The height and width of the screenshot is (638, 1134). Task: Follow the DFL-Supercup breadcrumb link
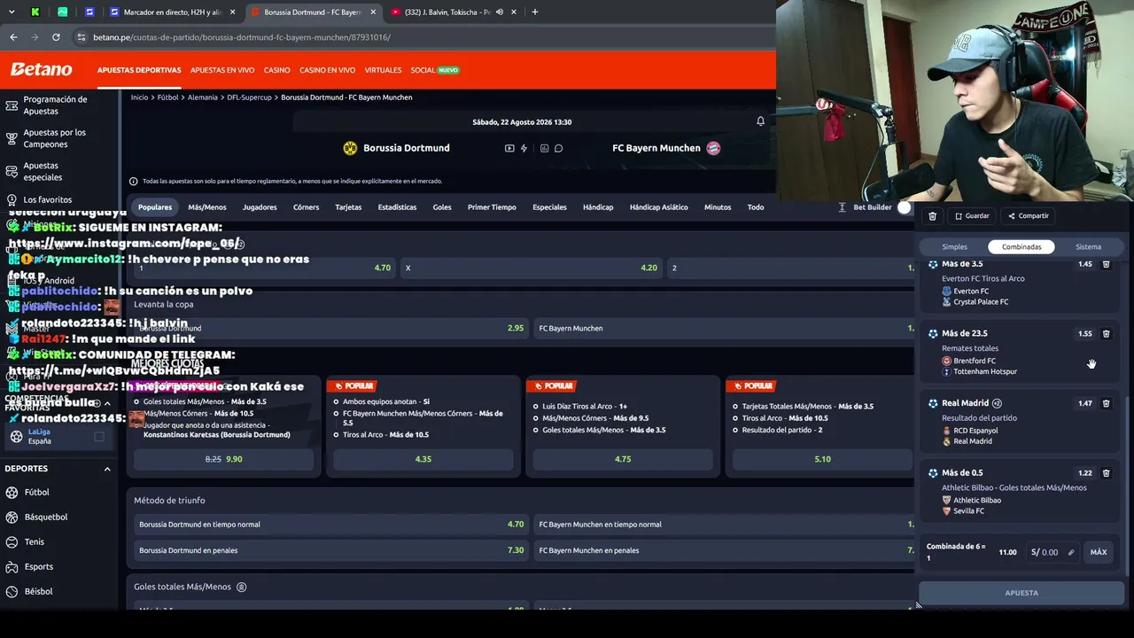249,97
